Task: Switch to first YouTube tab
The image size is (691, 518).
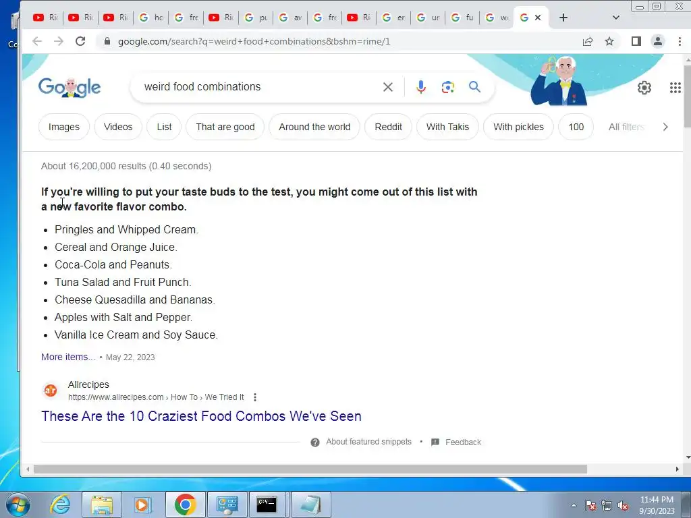Action: (45, 18)
